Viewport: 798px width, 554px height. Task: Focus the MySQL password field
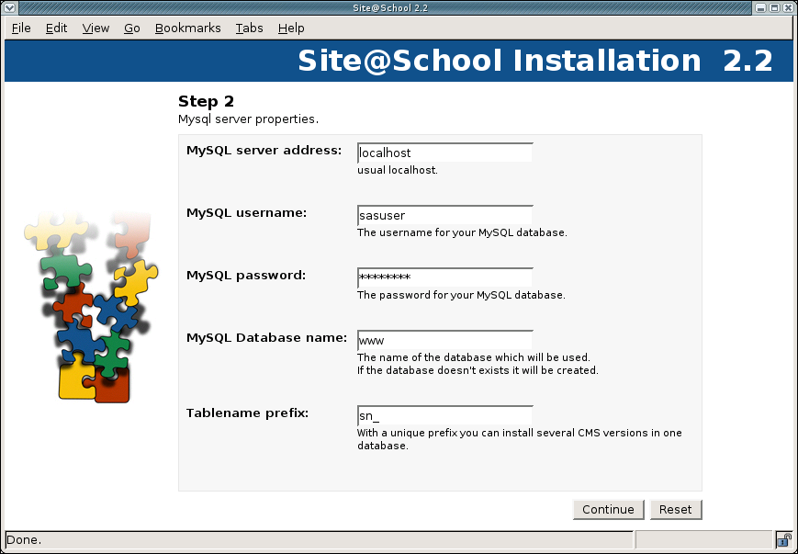click(x=444, y=277)
